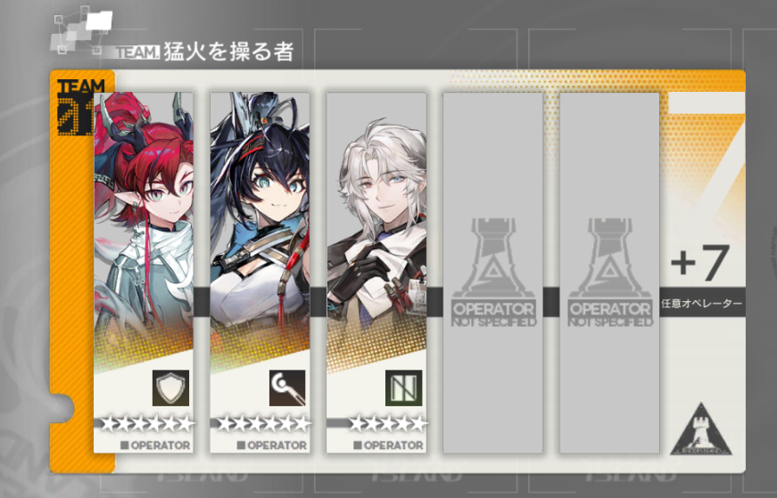Click first empty slot's rook tower icon
This screenshot has height=498, width=777.
(492, 258)
